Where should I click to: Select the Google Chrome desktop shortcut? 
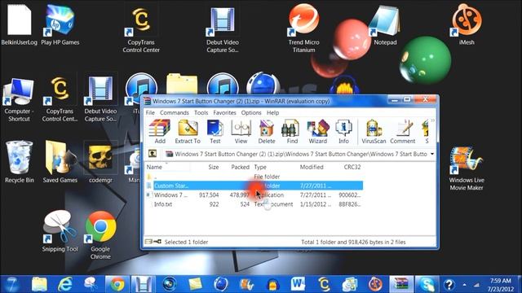100,235
